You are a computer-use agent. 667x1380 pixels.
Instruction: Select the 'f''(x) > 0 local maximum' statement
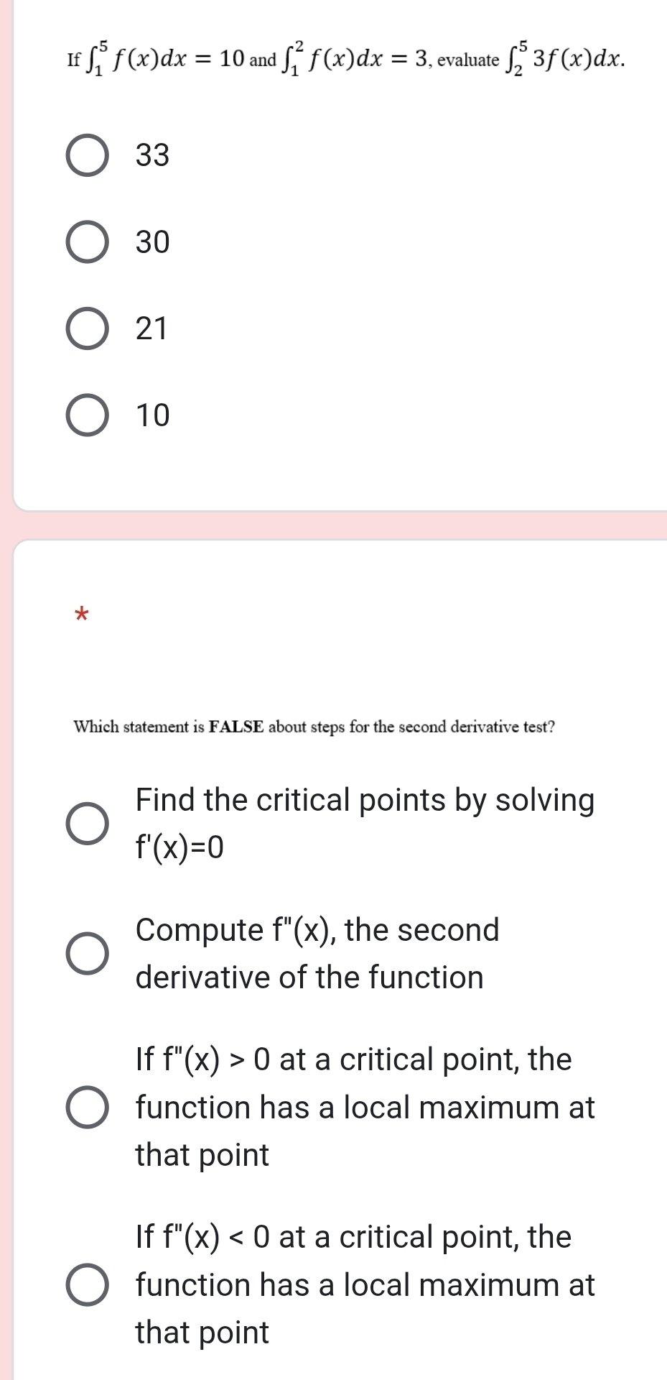pos(87,1107)
